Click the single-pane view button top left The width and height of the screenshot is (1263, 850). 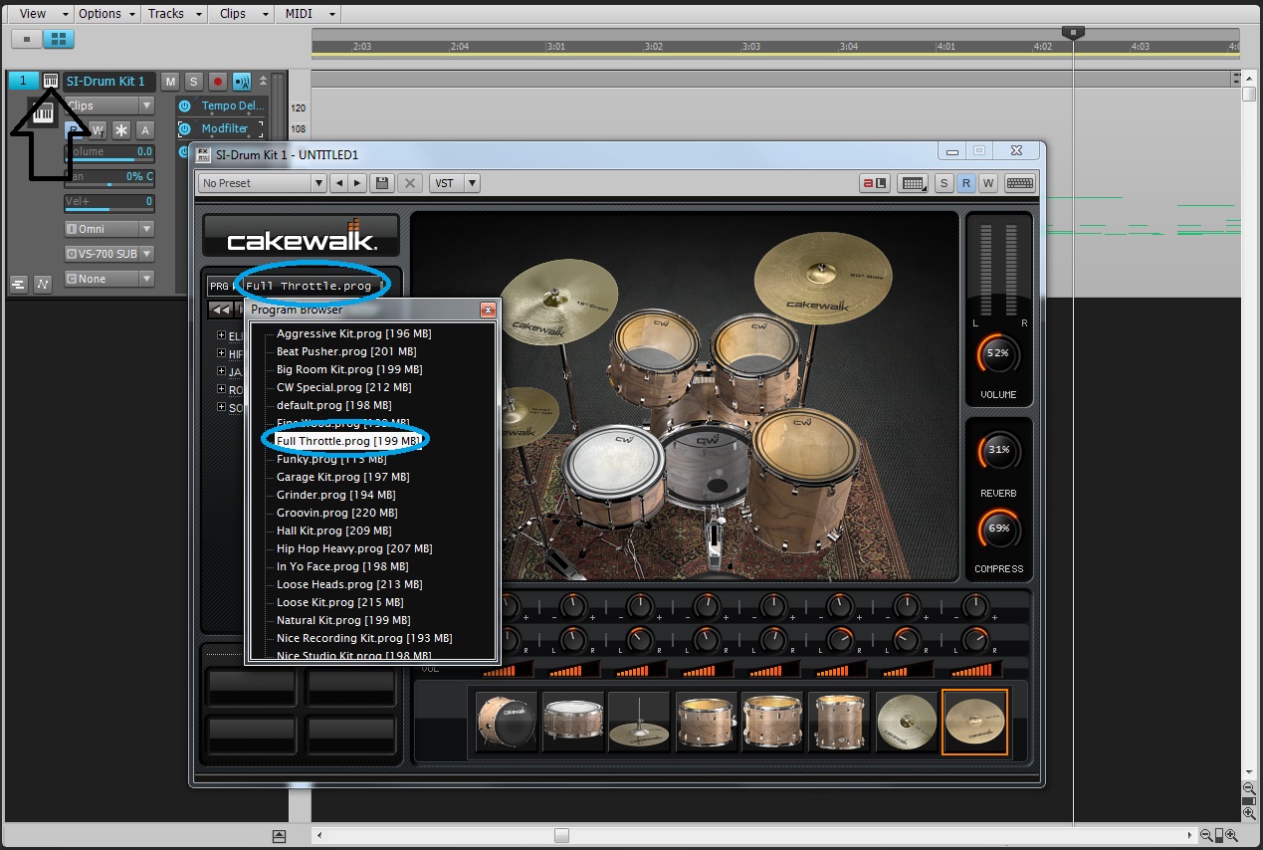click(26, 39)
